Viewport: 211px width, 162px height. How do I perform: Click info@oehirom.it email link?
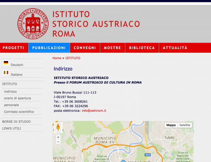[94, 111]
